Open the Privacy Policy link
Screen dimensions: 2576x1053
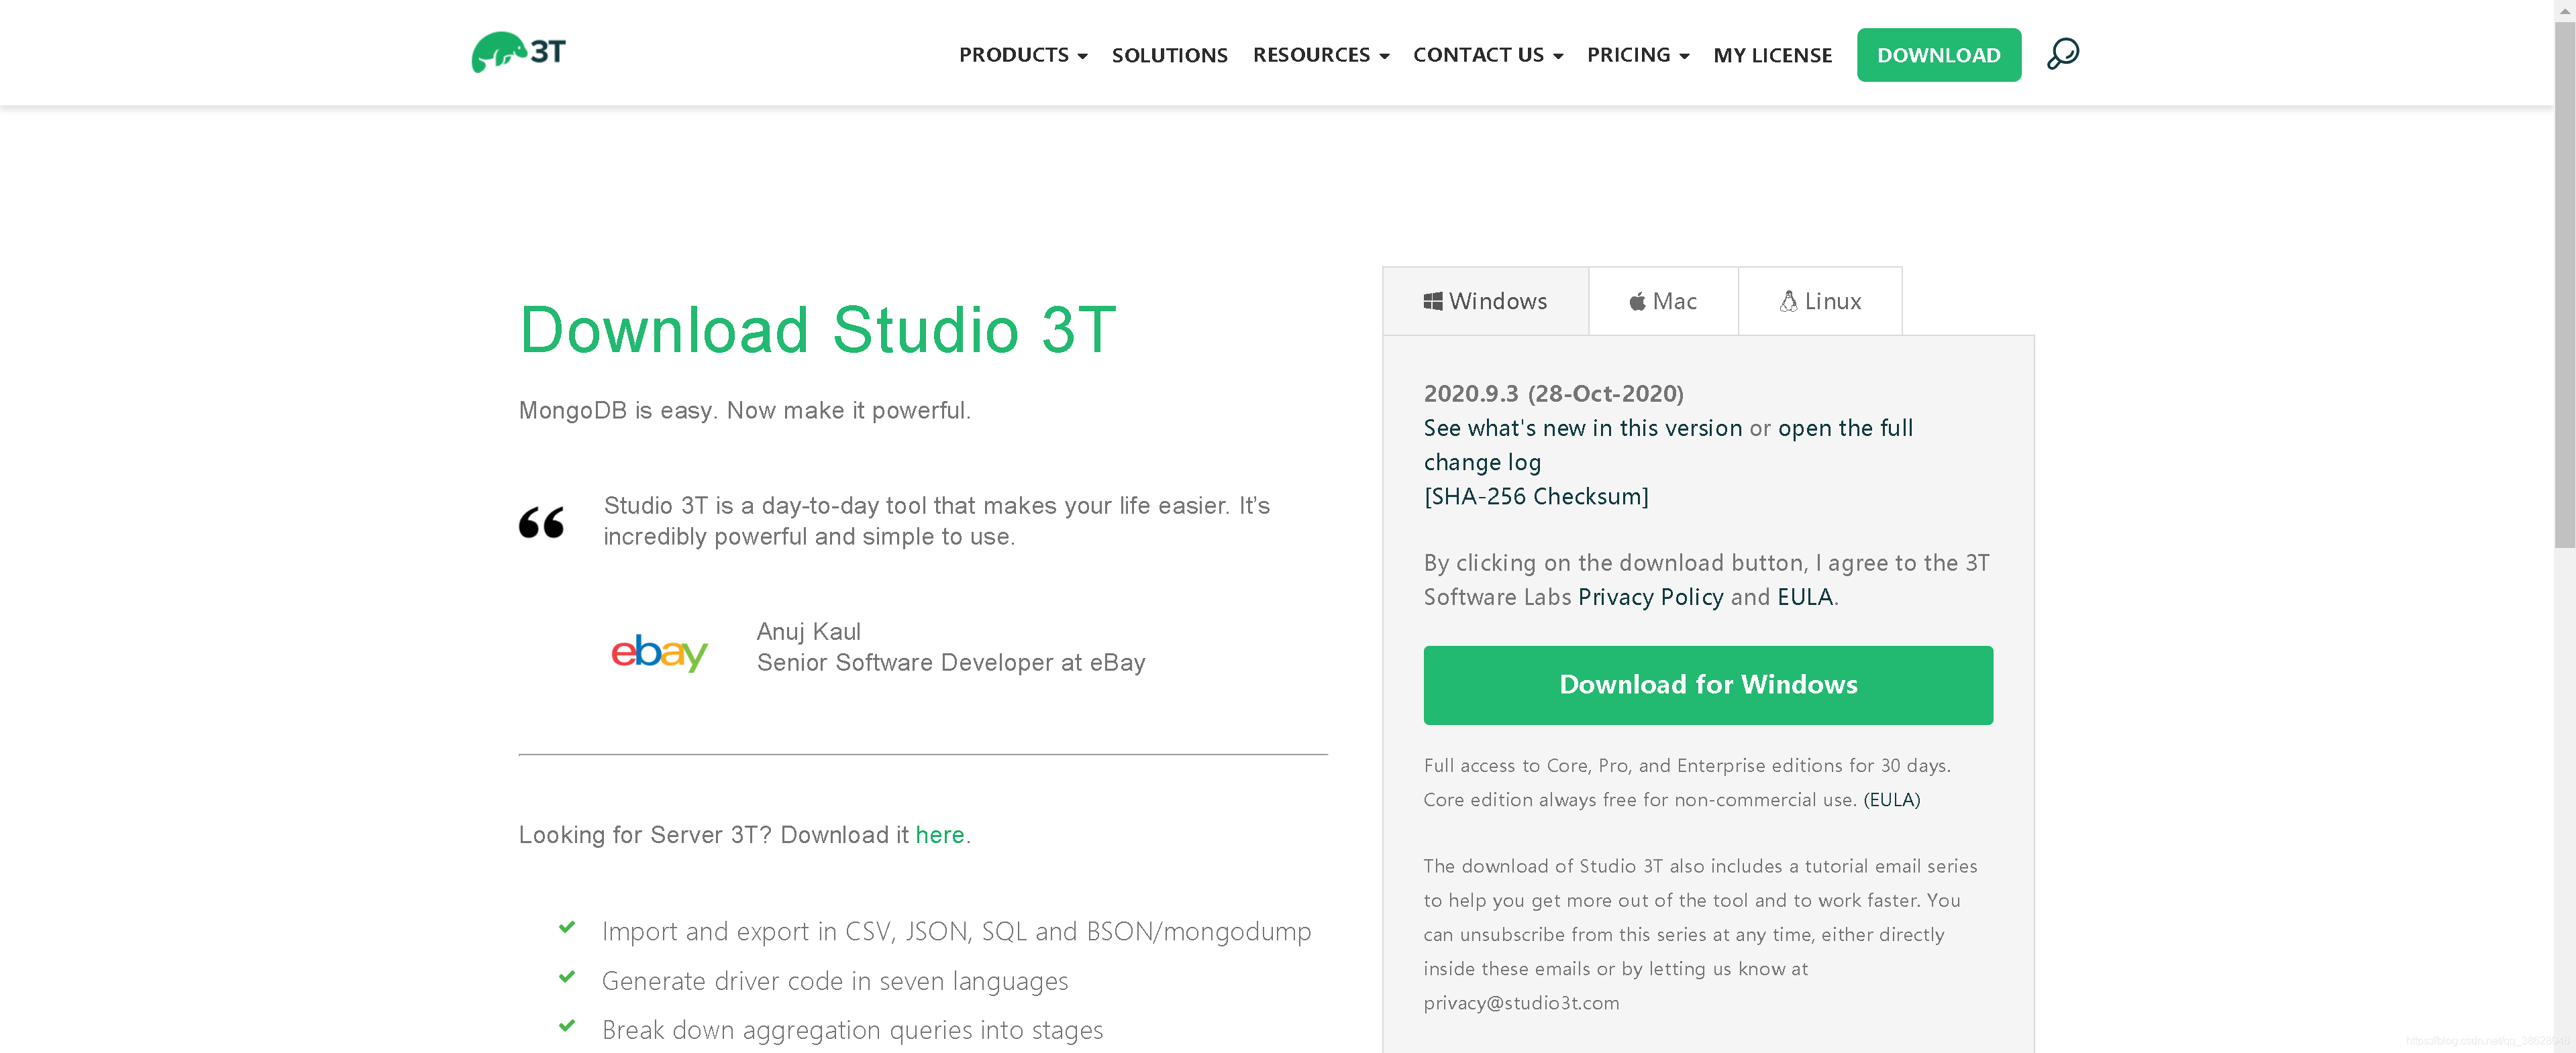pos(1650,597)
